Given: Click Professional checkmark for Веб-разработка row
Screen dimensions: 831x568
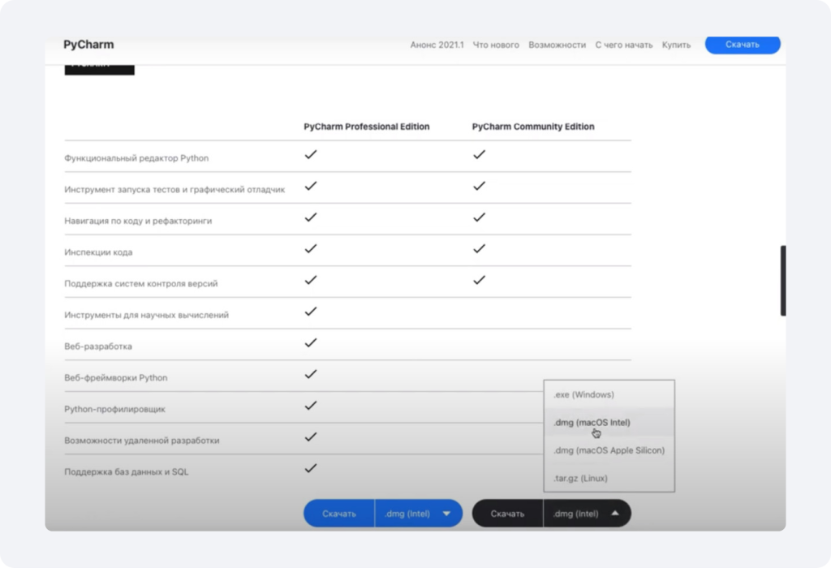Looking at the screenshot, I should 310,343.
